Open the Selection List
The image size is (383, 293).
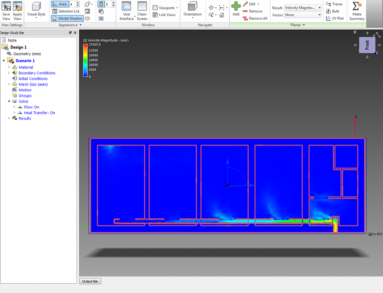66,11
